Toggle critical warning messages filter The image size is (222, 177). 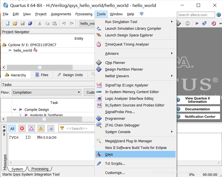point(31,128)
